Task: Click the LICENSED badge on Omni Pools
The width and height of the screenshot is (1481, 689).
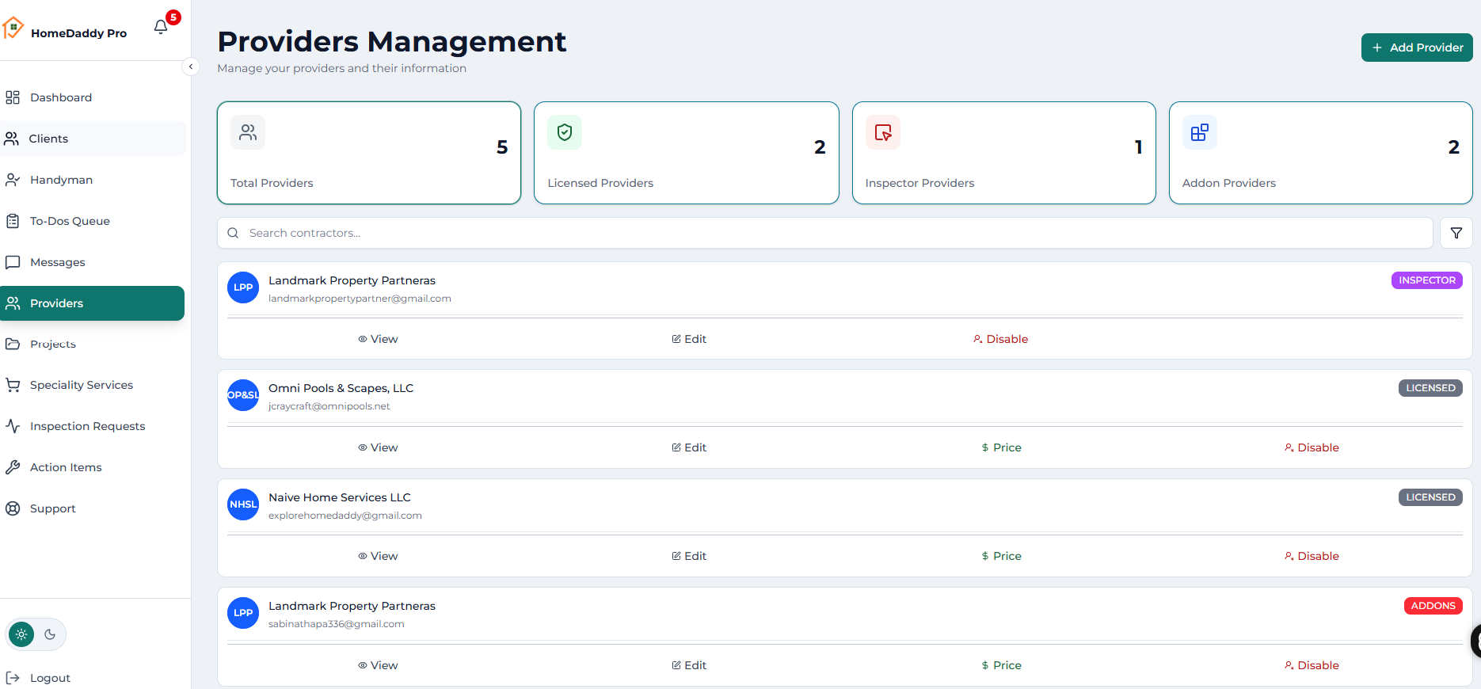Action: 1430,388
